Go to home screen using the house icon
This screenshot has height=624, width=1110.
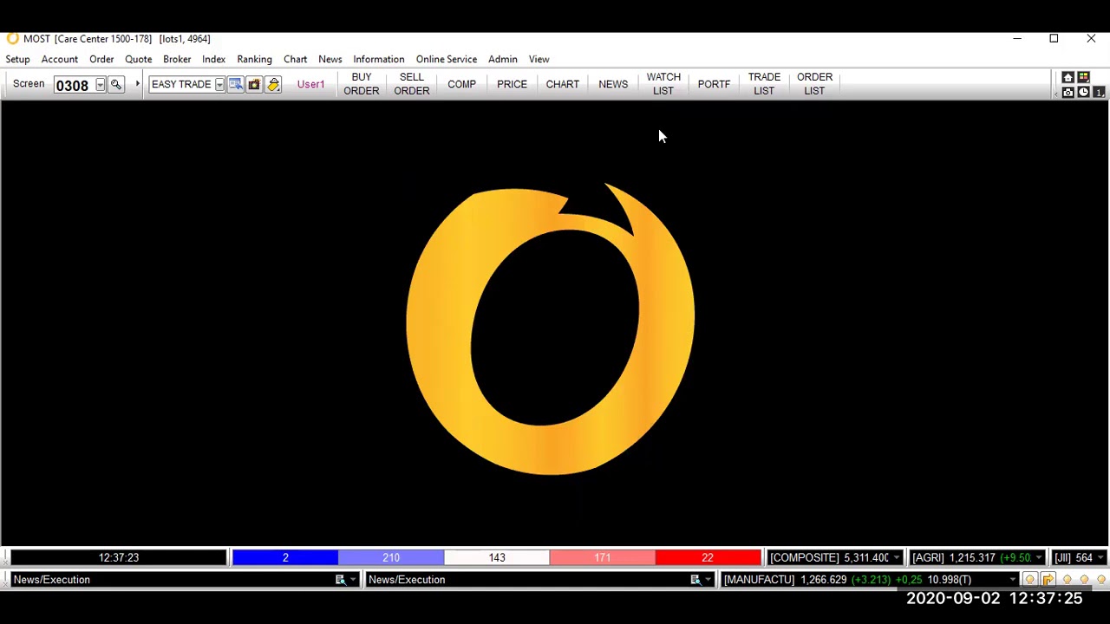click(1068, 78)
